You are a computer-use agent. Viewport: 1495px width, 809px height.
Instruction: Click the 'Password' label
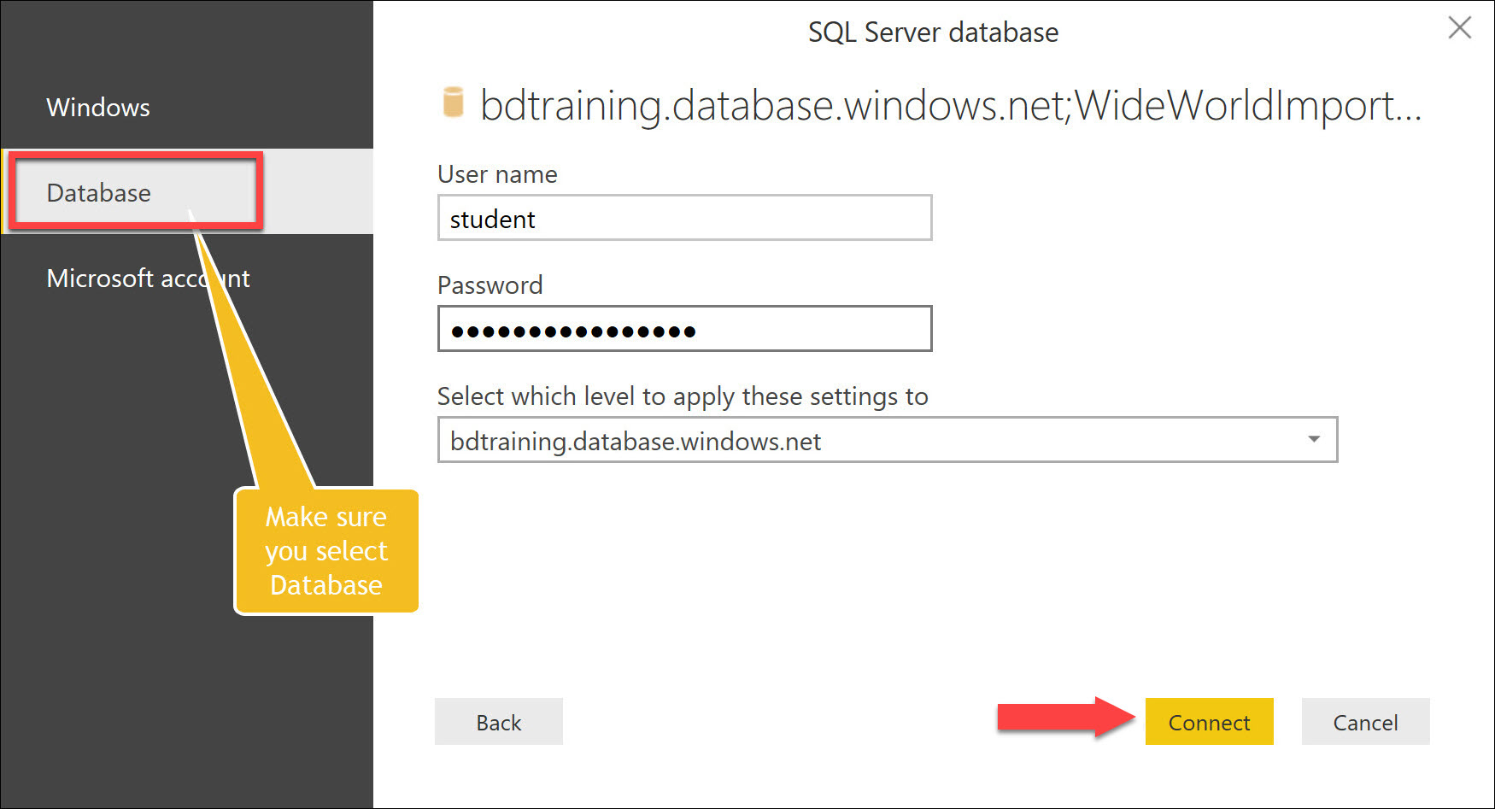[490, 285]
